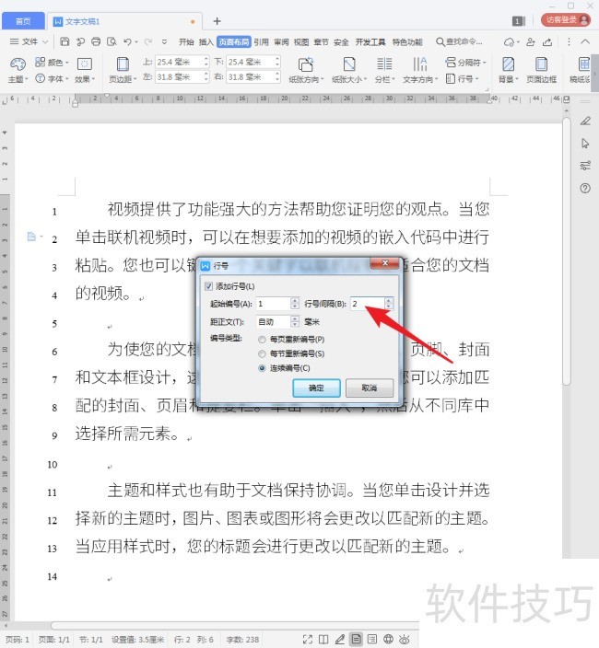The image size is (599, 648).
Task: Expand the 颜色 dropdown
Action: 53,63
